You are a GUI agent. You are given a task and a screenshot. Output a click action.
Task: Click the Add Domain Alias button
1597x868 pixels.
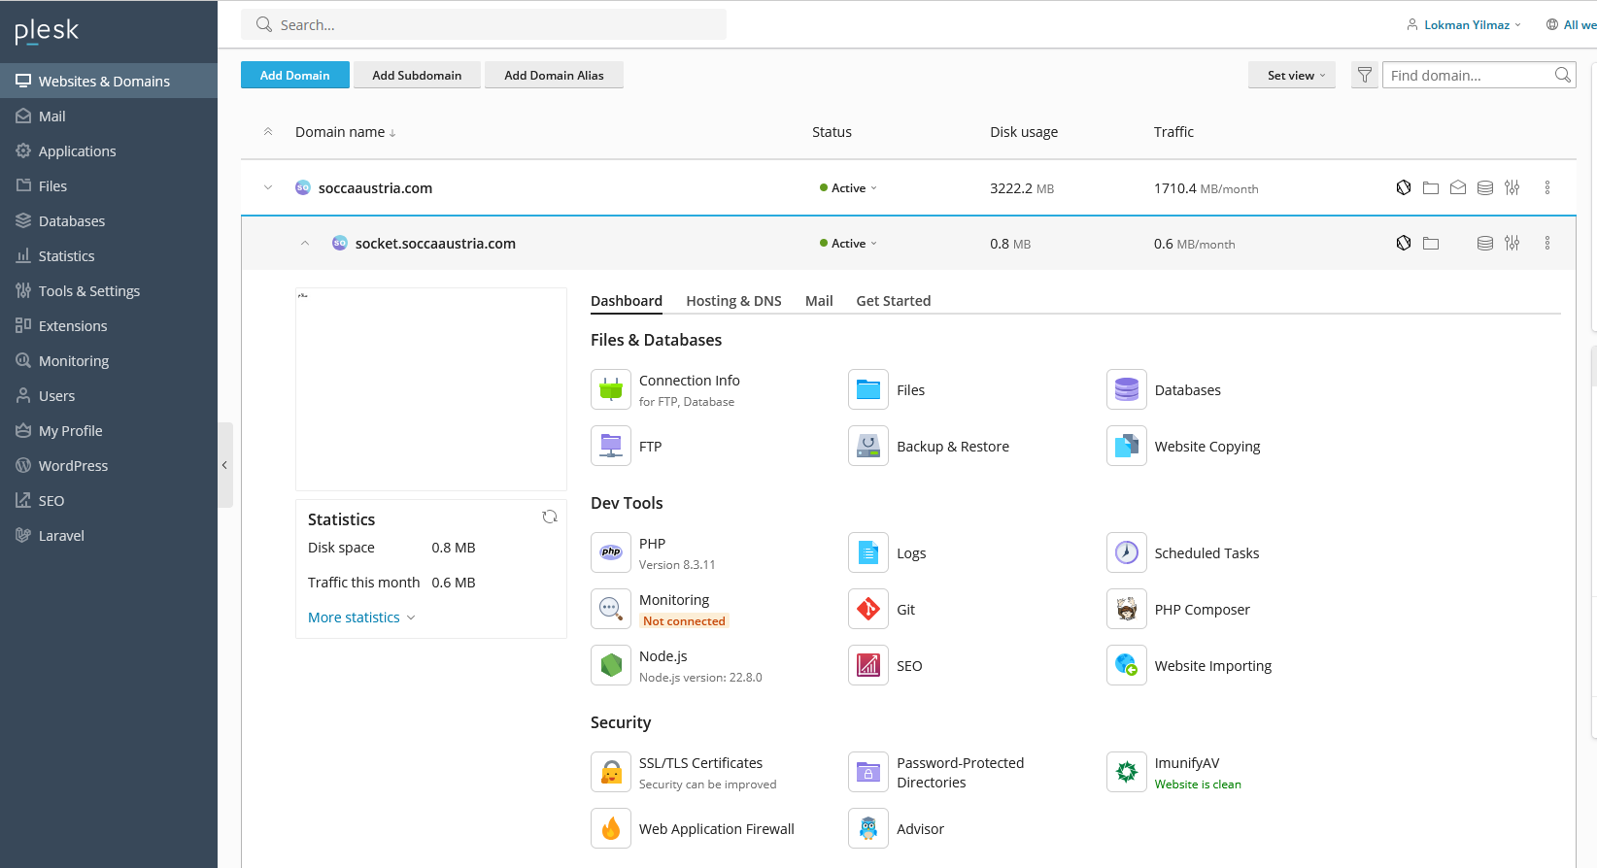554,75
